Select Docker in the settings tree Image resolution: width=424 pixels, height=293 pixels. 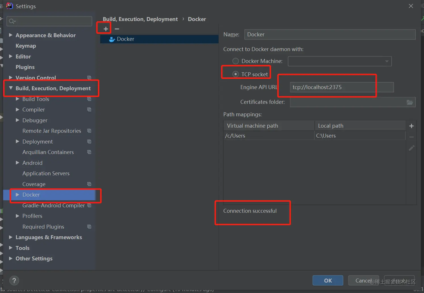coord(31,195)
